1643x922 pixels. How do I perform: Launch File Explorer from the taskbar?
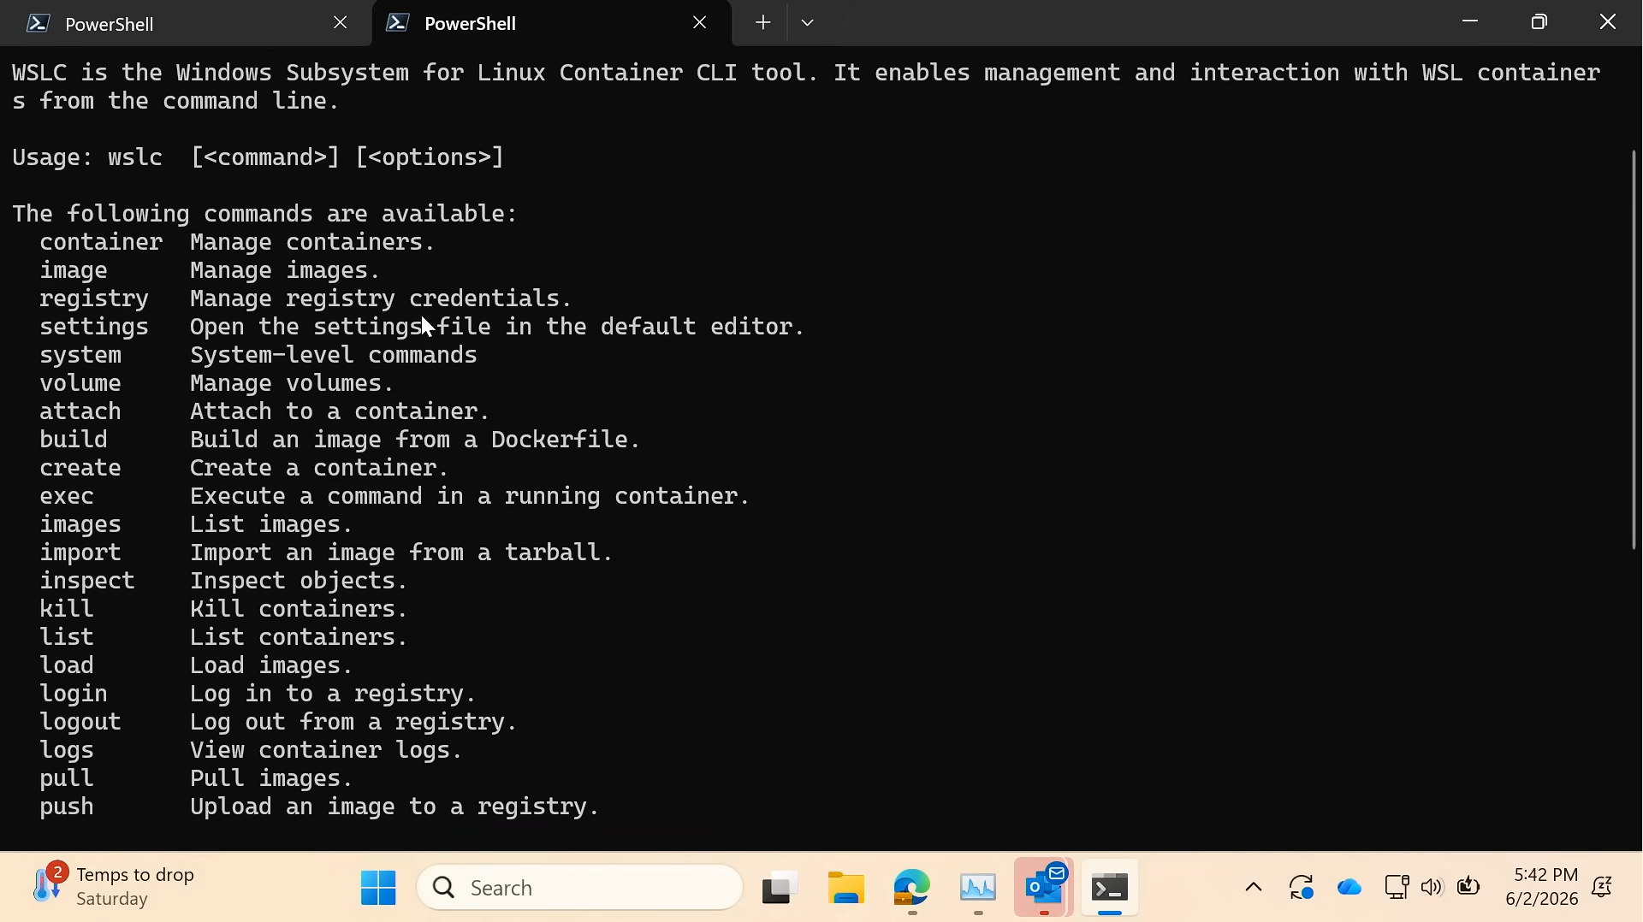point(846,888)
